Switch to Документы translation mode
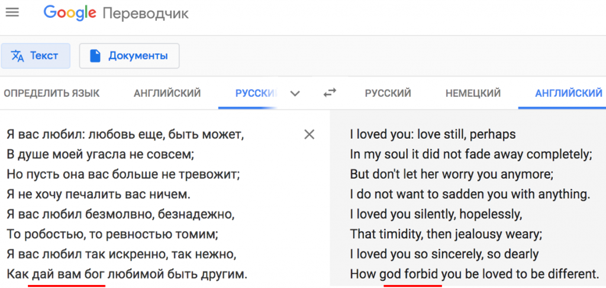The image size is (606, 288). pos(129,56)
